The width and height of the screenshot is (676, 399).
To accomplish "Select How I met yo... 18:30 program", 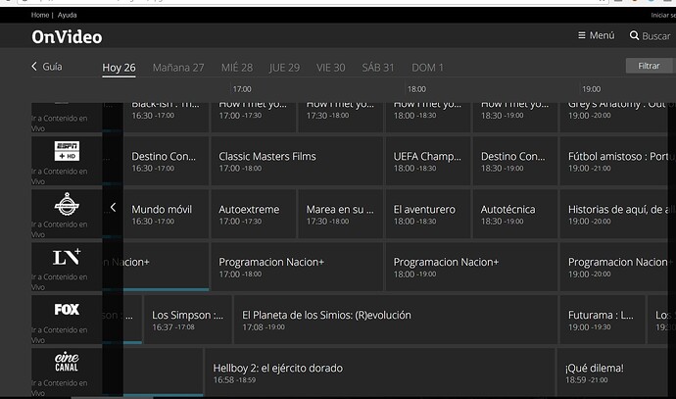I will (x=515, y=116).
